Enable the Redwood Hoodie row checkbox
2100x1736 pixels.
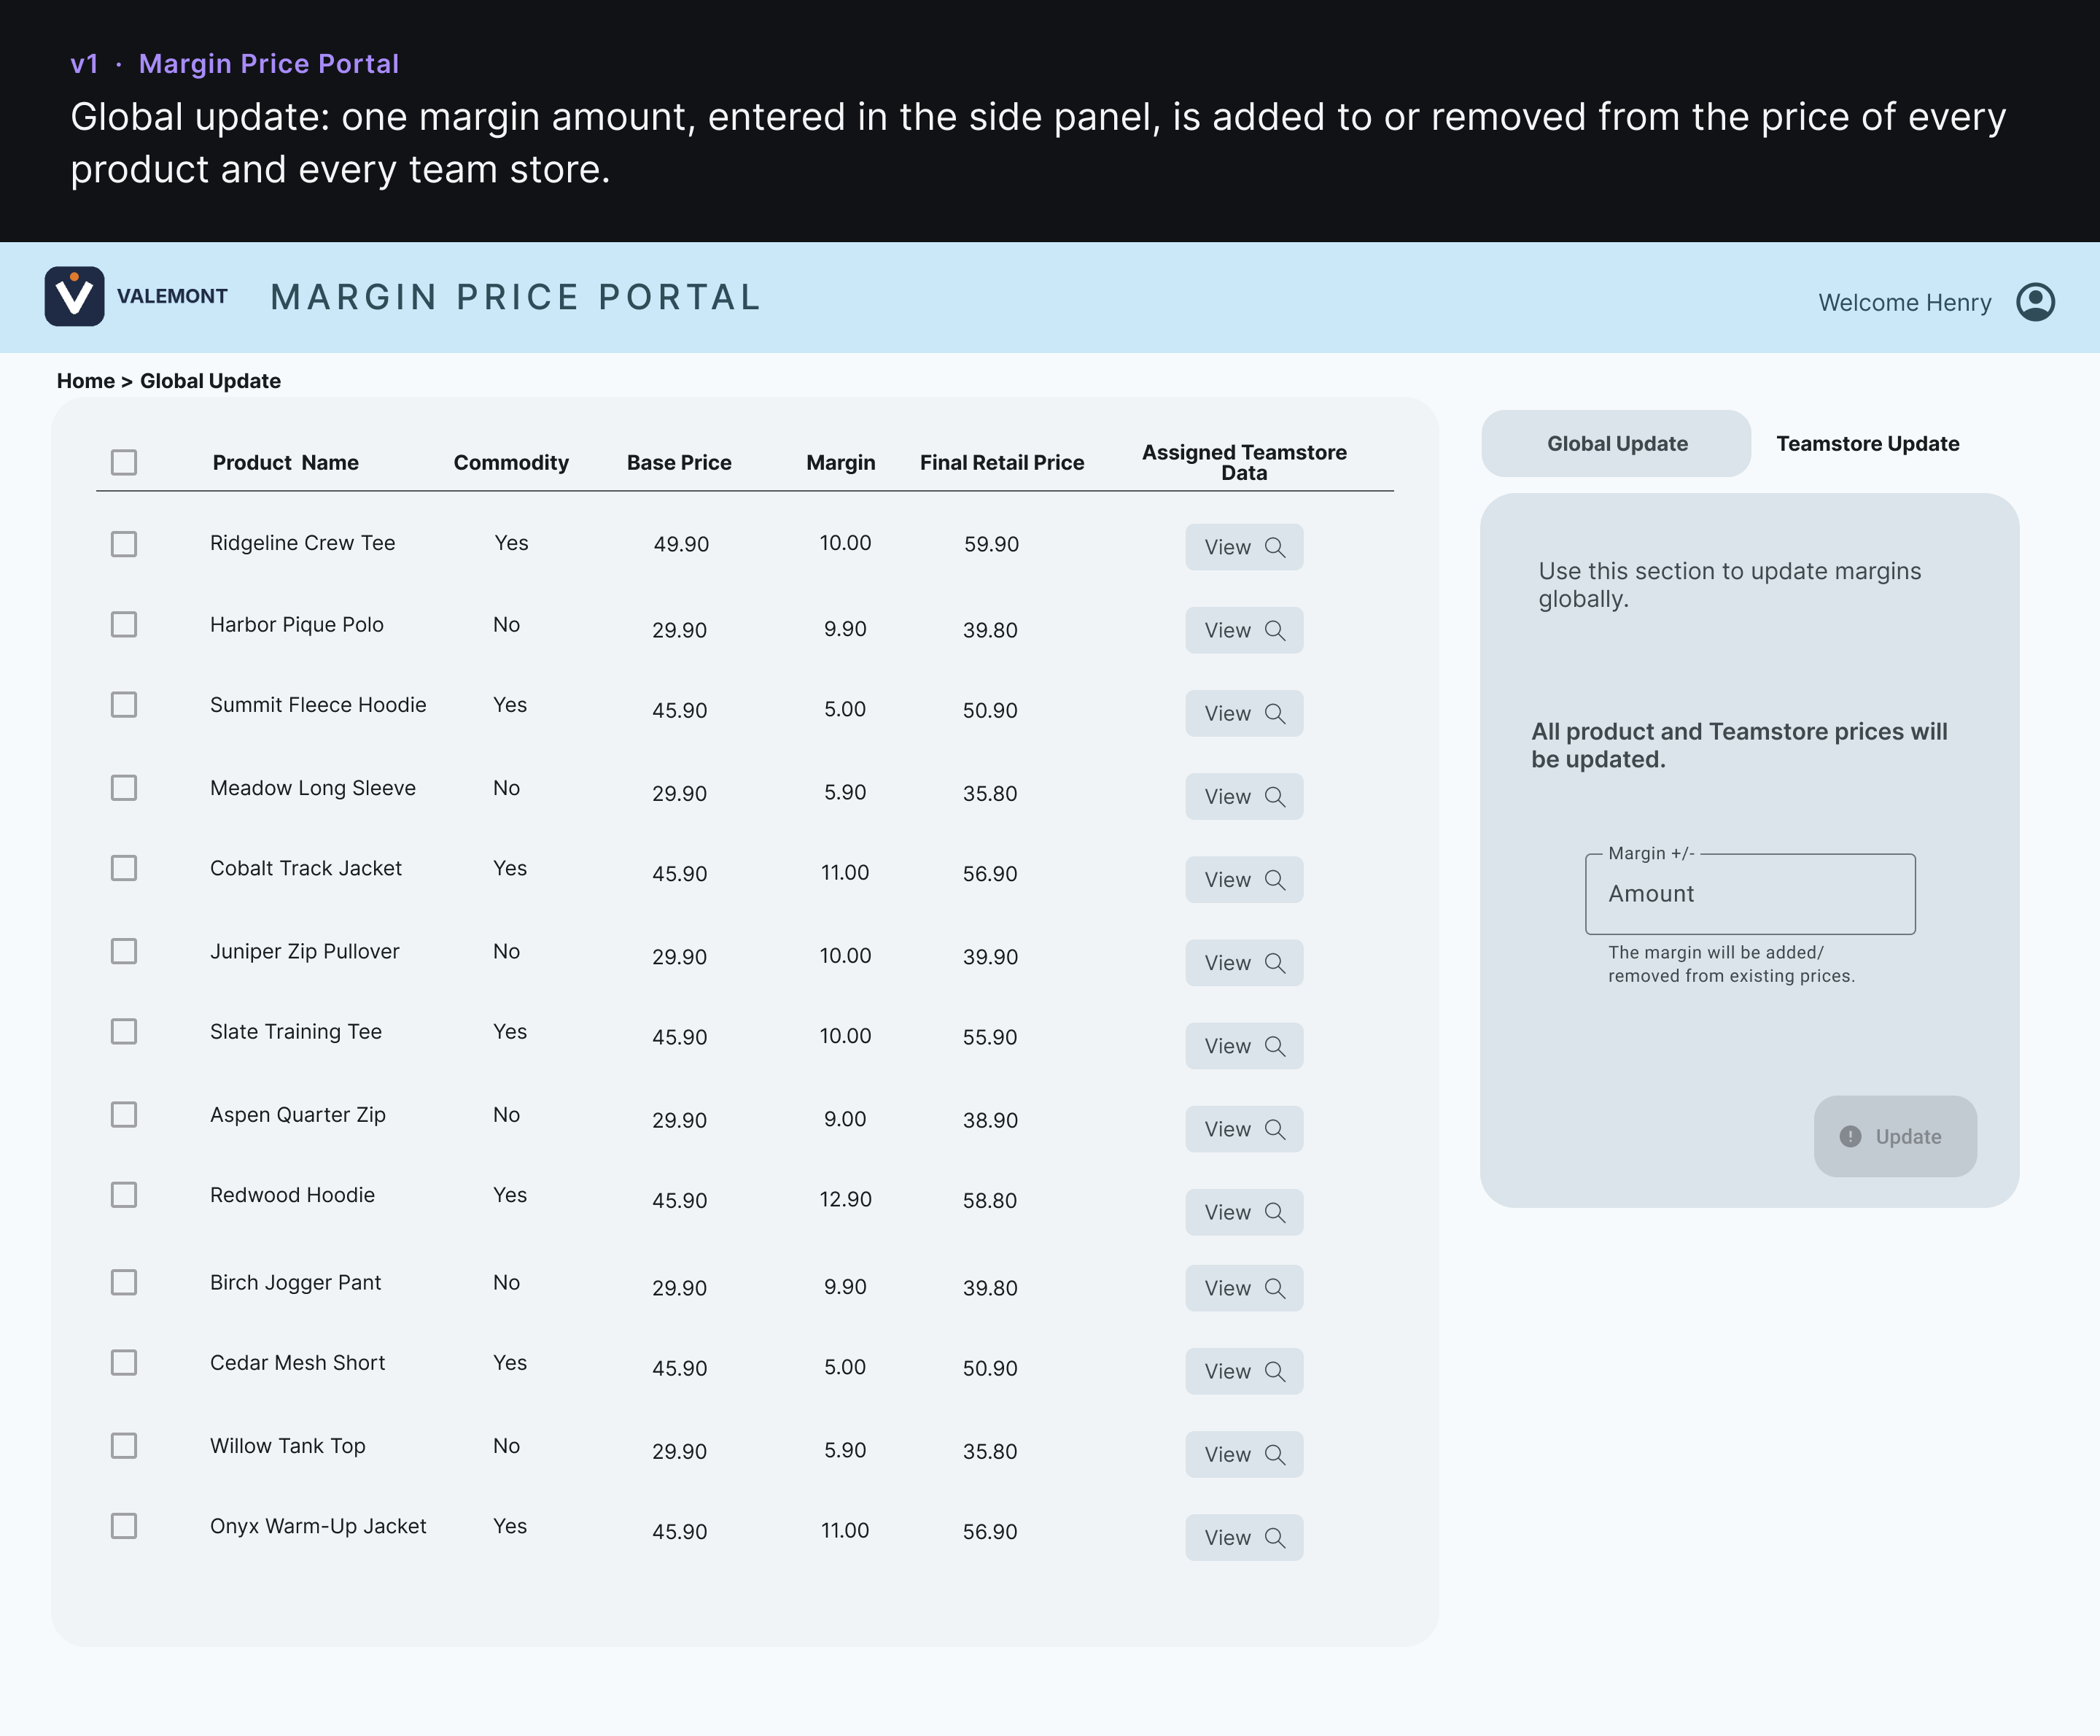[x=124, y=1195]
